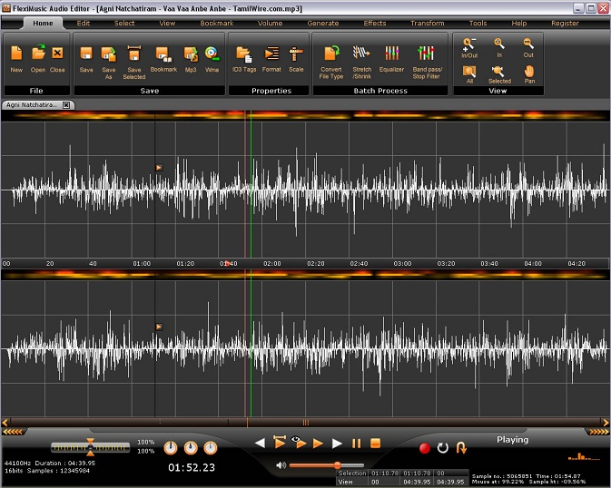Click the Zoom Selected icon
The width and height of the screenshot is (611, 488).
(x=498, y=71)
